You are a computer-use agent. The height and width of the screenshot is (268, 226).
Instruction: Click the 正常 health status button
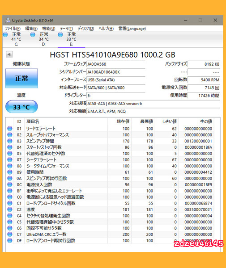click(21, 79)
